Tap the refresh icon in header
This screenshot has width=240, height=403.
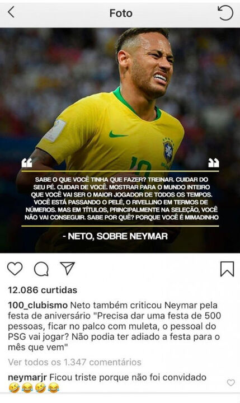tap(225, 13)
